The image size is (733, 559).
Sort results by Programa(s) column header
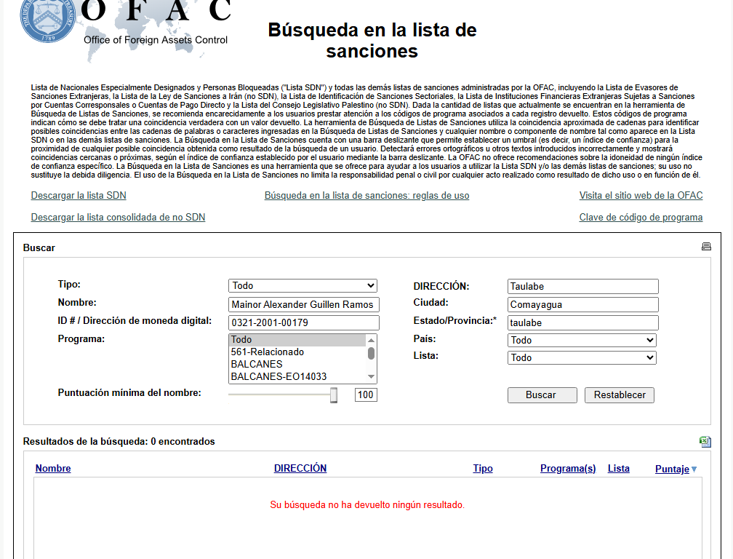568,469
